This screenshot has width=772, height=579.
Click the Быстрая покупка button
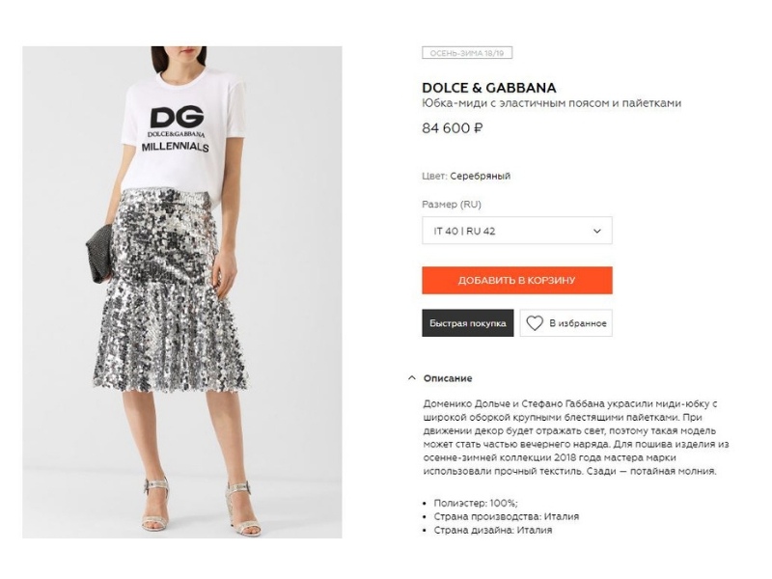(x=468, y=323)
